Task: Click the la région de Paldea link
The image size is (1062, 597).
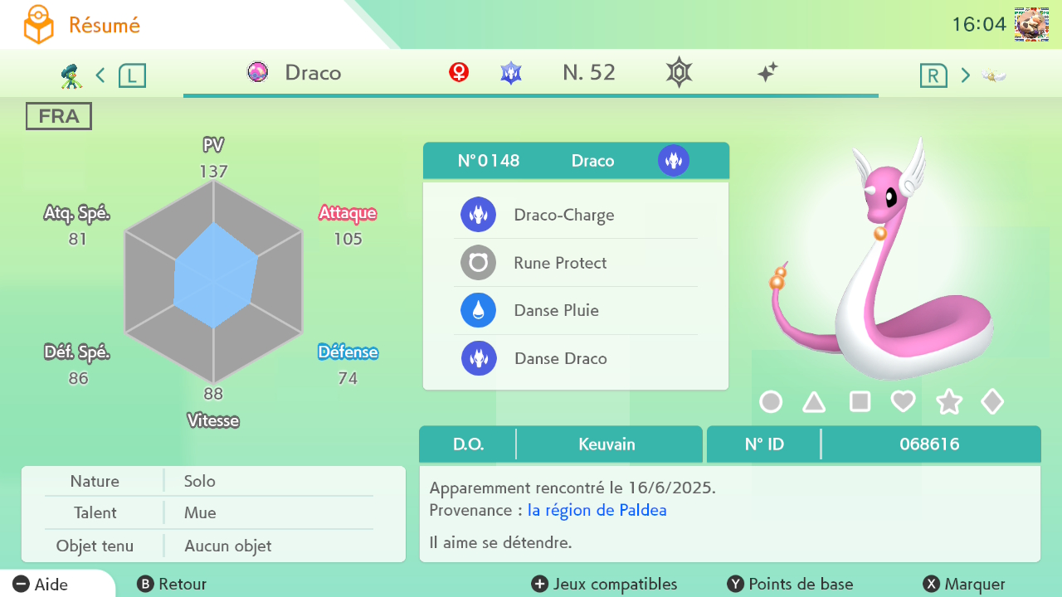Action: [x=597, y=510]
